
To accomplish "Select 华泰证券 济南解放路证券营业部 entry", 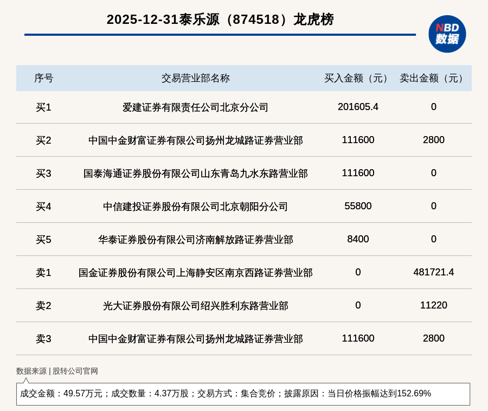I will (195, 240).
